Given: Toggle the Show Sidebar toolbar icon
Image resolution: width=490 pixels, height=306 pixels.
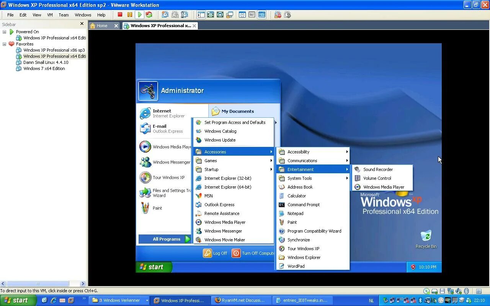Looking at the screenshot, I should click(x=201, y=15).
